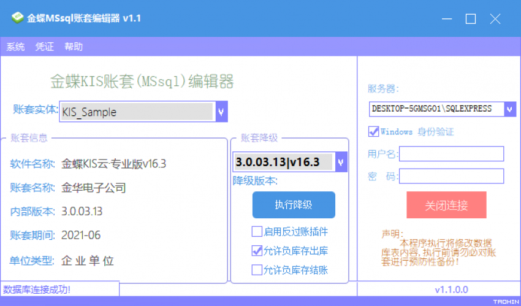This screenshot has height=306, width=521.
Task: Open the 凭证 menu
Action: [45, 47]
